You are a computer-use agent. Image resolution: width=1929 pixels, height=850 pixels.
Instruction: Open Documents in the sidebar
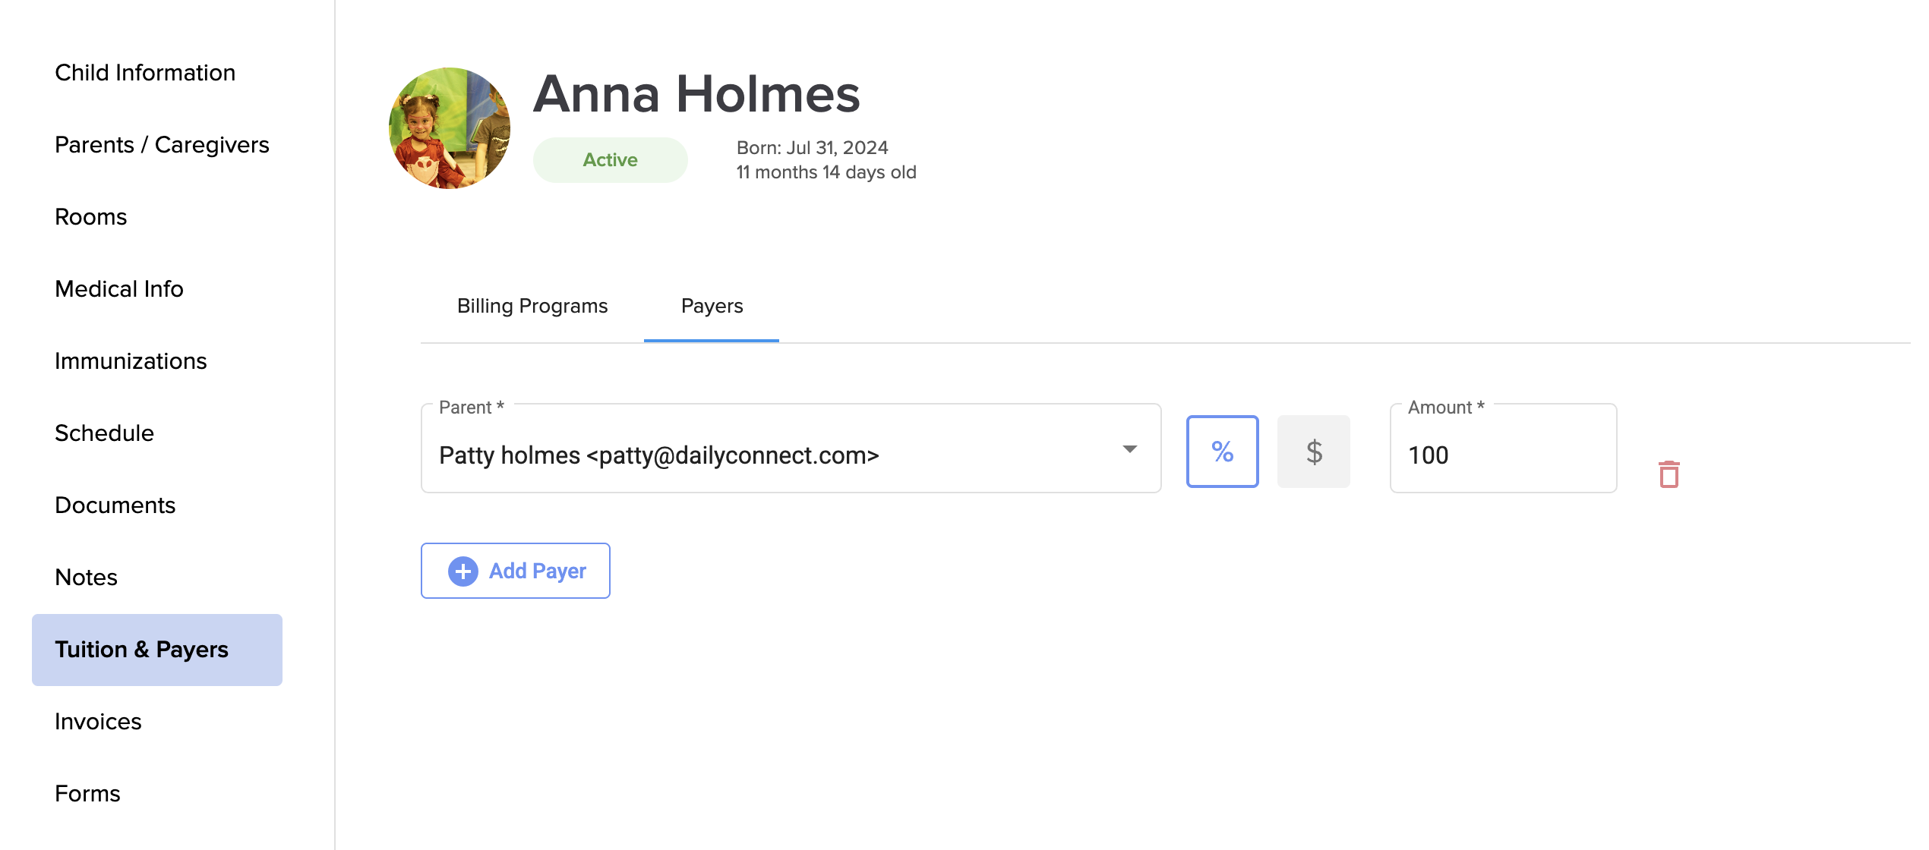point(115,505)
